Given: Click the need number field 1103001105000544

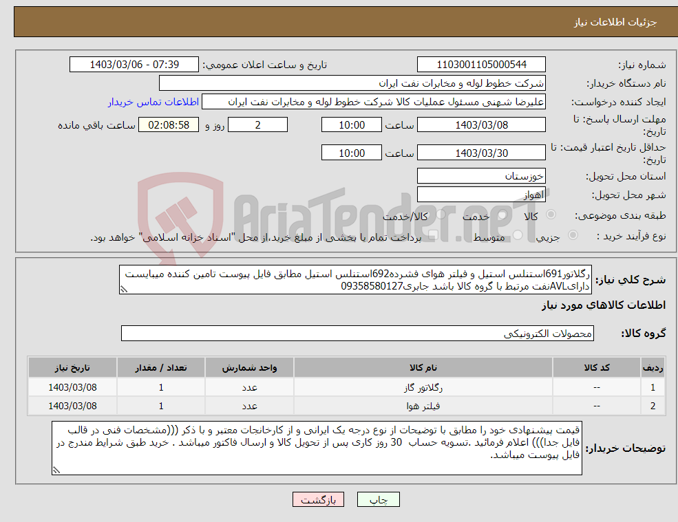Looking at the screenshot, I should point(481,65).
